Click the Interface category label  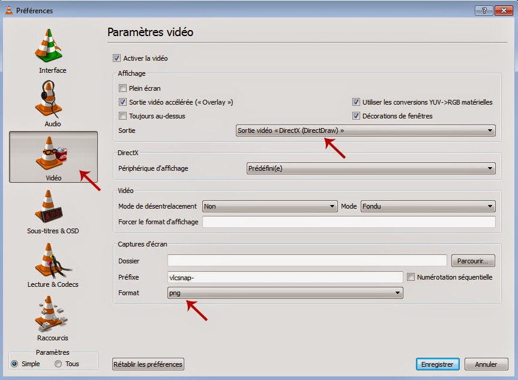[53, 70]
